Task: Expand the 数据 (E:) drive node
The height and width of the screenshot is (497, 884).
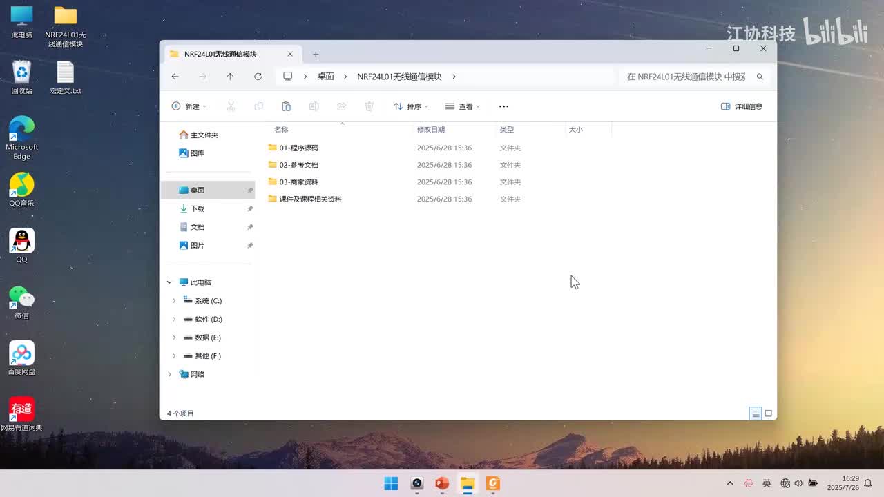Action: 174,338
